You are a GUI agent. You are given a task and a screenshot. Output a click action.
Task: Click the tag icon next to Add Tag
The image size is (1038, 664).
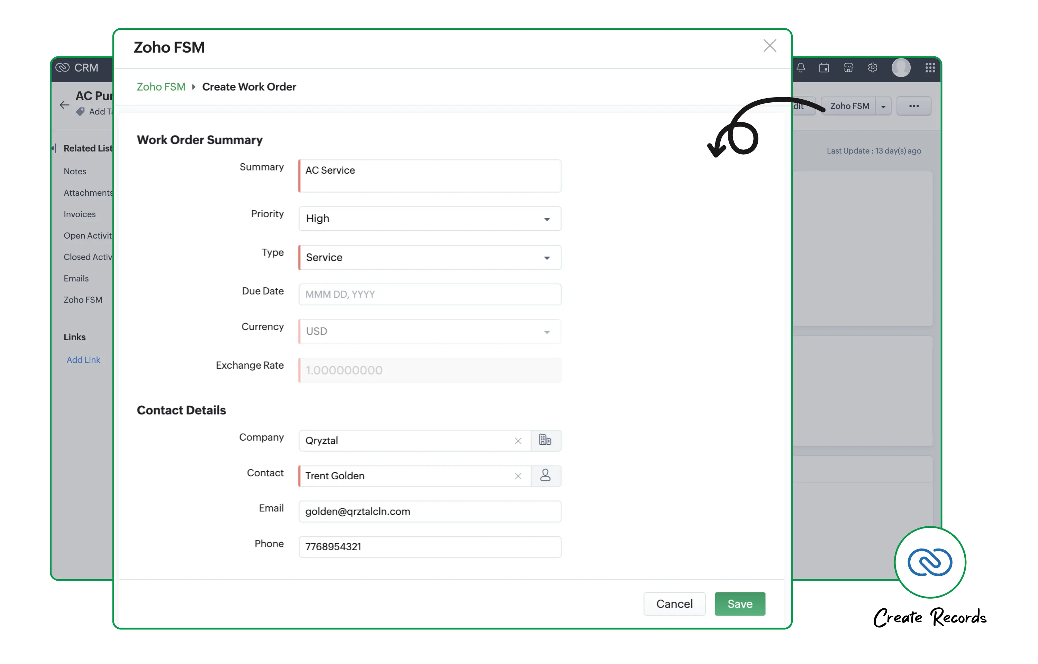(80, 112)
